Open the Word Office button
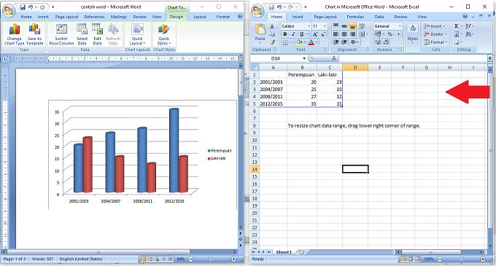Viewport: 496px width, 266px height. pos(9,10)
